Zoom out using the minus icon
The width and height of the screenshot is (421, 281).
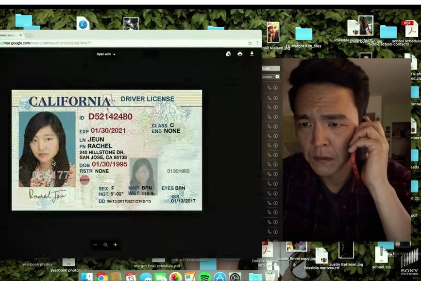(x=95, y=245)
